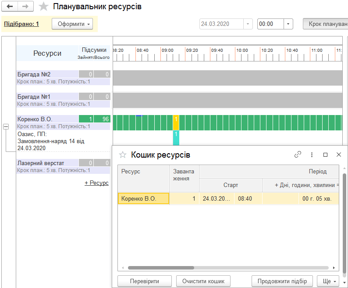Viewport: 348px width, 288px height.
Task: Select the Коренко В.О. resource in planner list
Action: 47,119
